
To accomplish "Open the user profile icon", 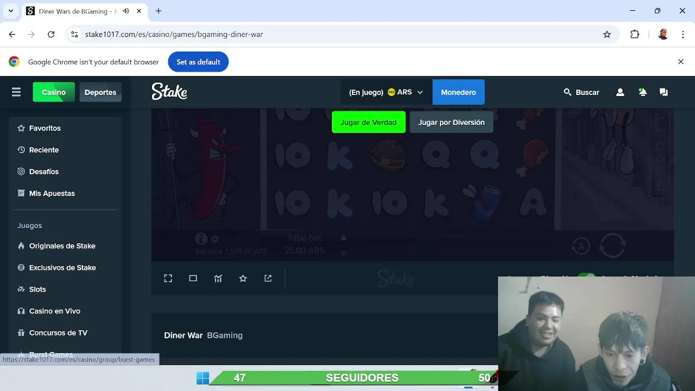I will click(620, 92).
